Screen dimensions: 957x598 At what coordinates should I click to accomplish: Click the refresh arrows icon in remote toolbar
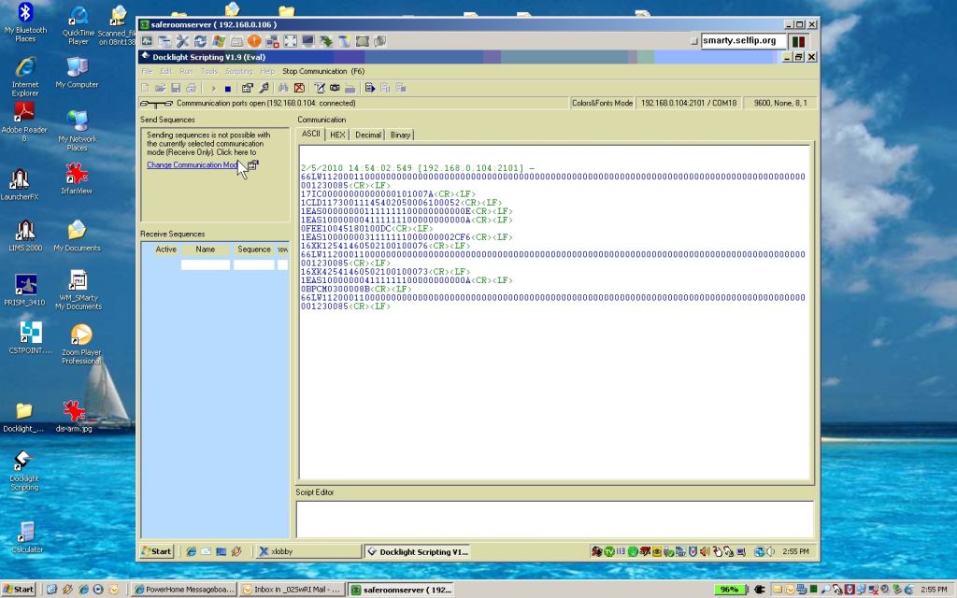(x=200, y=41)
